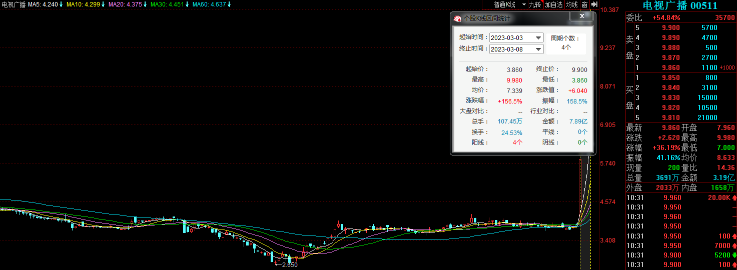Select sell level 2 price 9.870
Screen dimensions: 737x270
pos(671,57)
